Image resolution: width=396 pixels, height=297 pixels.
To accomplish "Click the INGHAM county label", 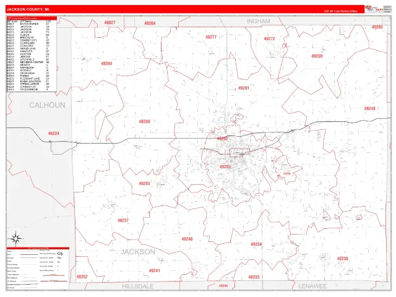I will tap(259, 21).
